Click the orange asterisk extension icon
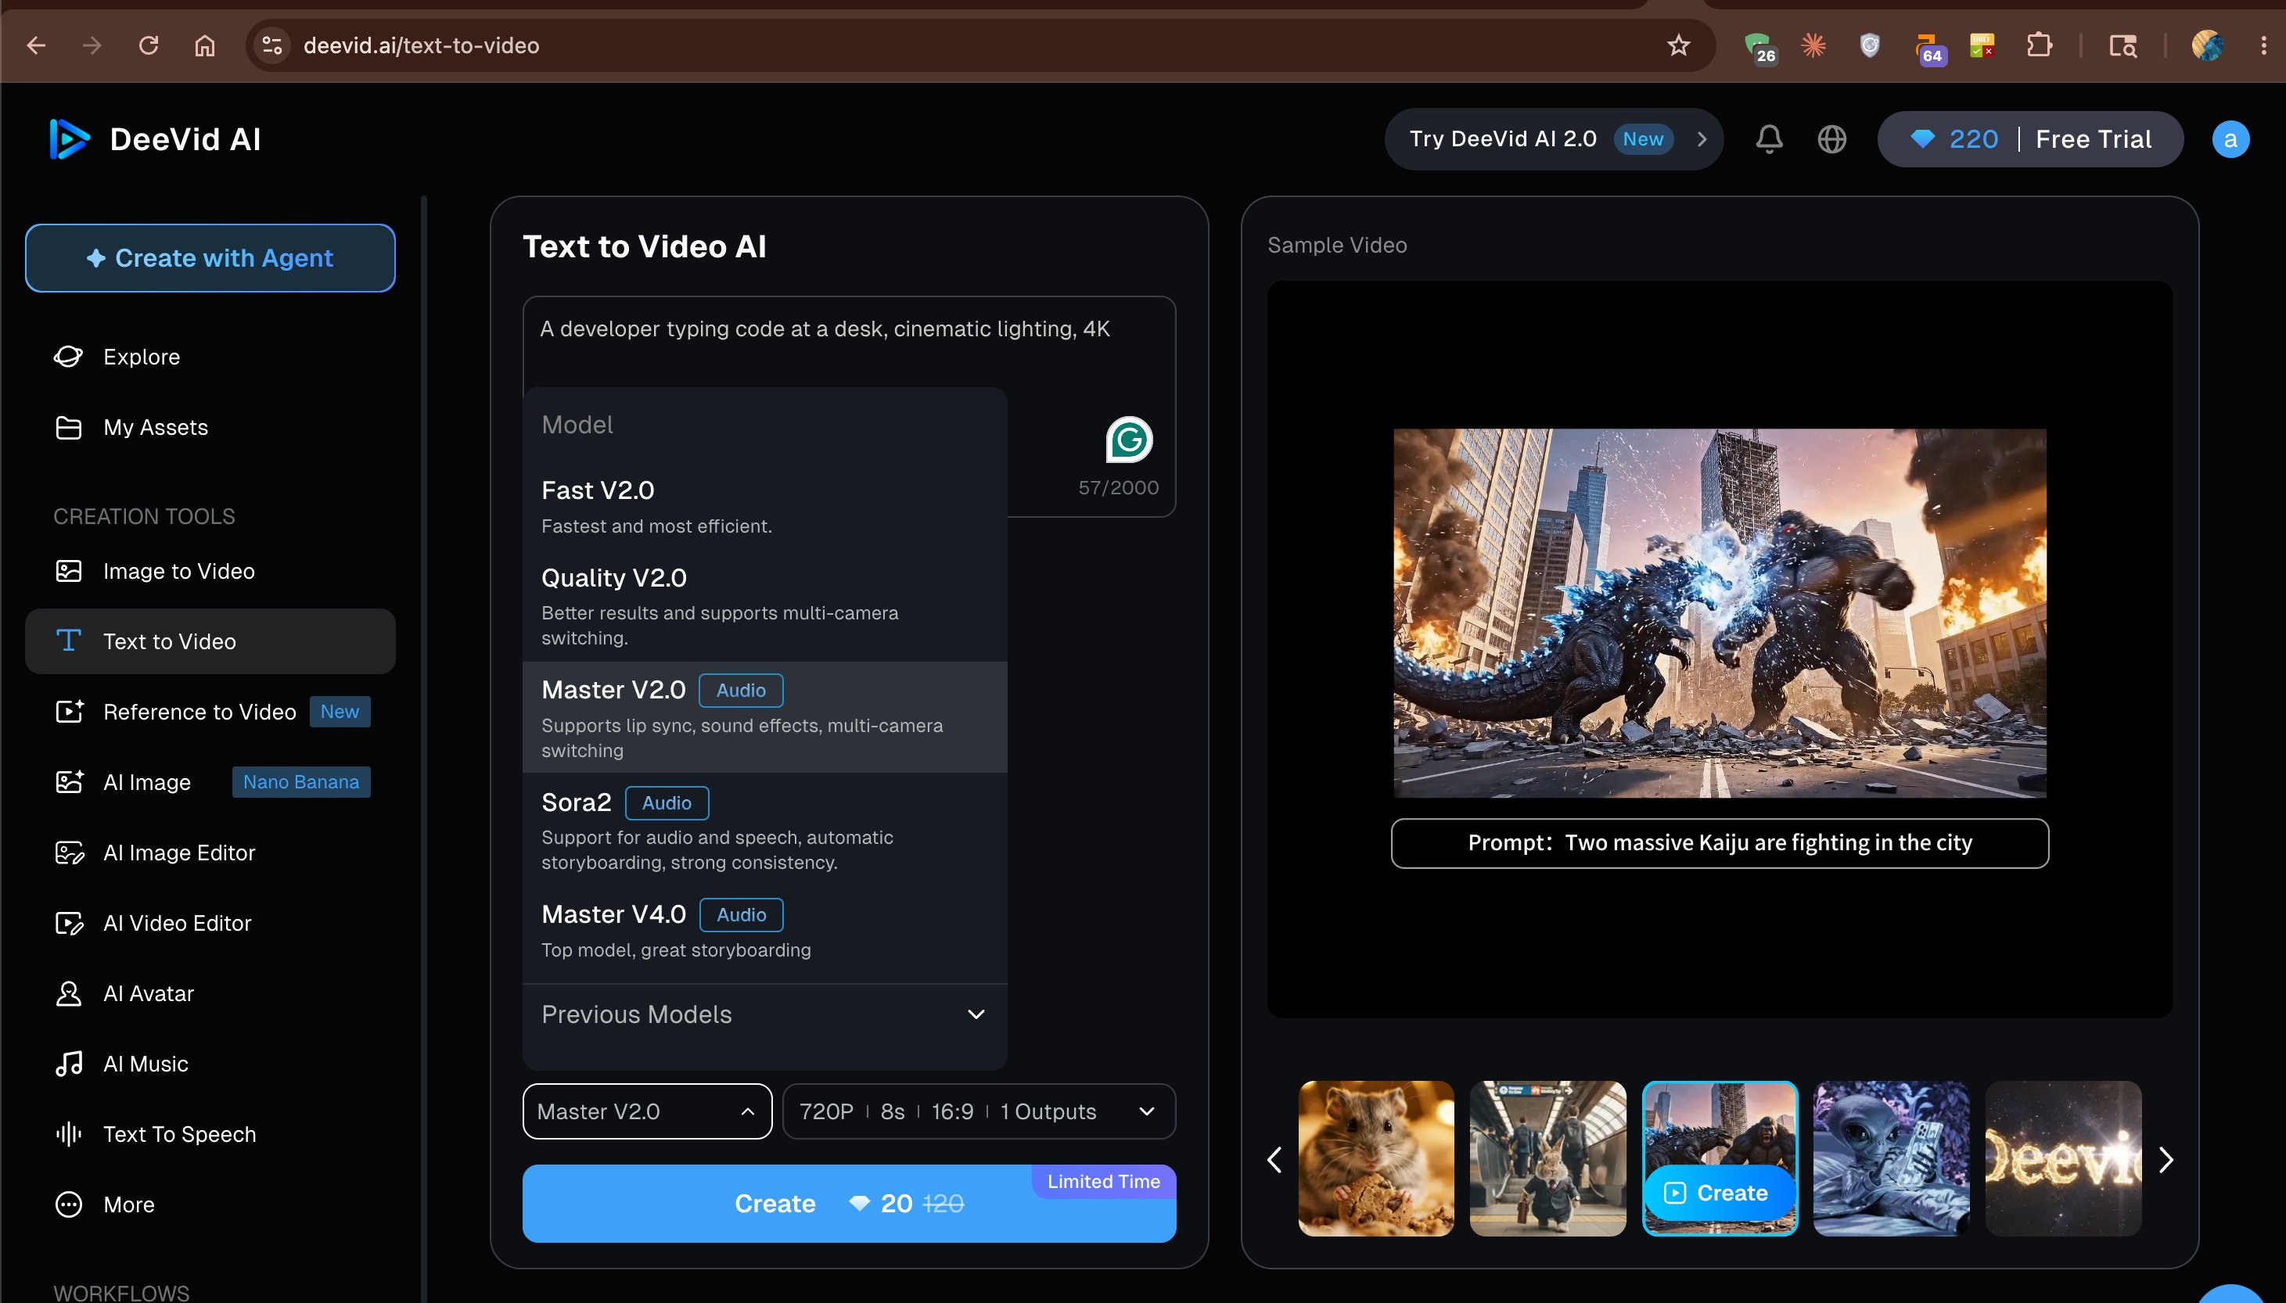The width and height of the screenshot is (2286, 1303). click(1813, 45)
